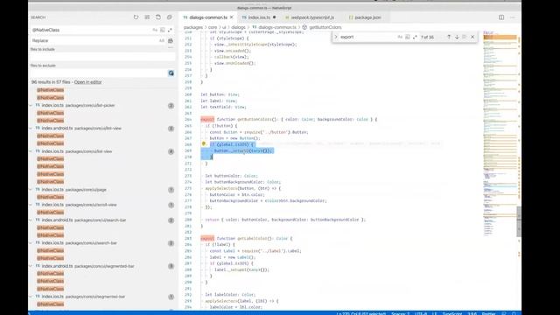The height and width of the screenshot is (315, 560).
Task: Toggle exclude settings and ignore files
Action: coord(171,73)
